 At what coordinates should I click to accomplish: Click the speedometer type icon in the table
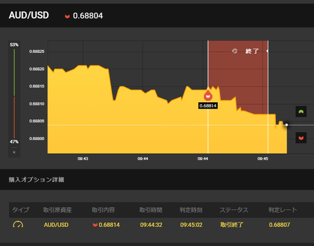point(18,224)
